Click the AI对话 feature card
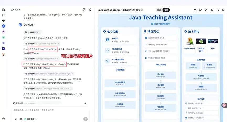Viewport: 227px width, 122px height. click(120, 40)
